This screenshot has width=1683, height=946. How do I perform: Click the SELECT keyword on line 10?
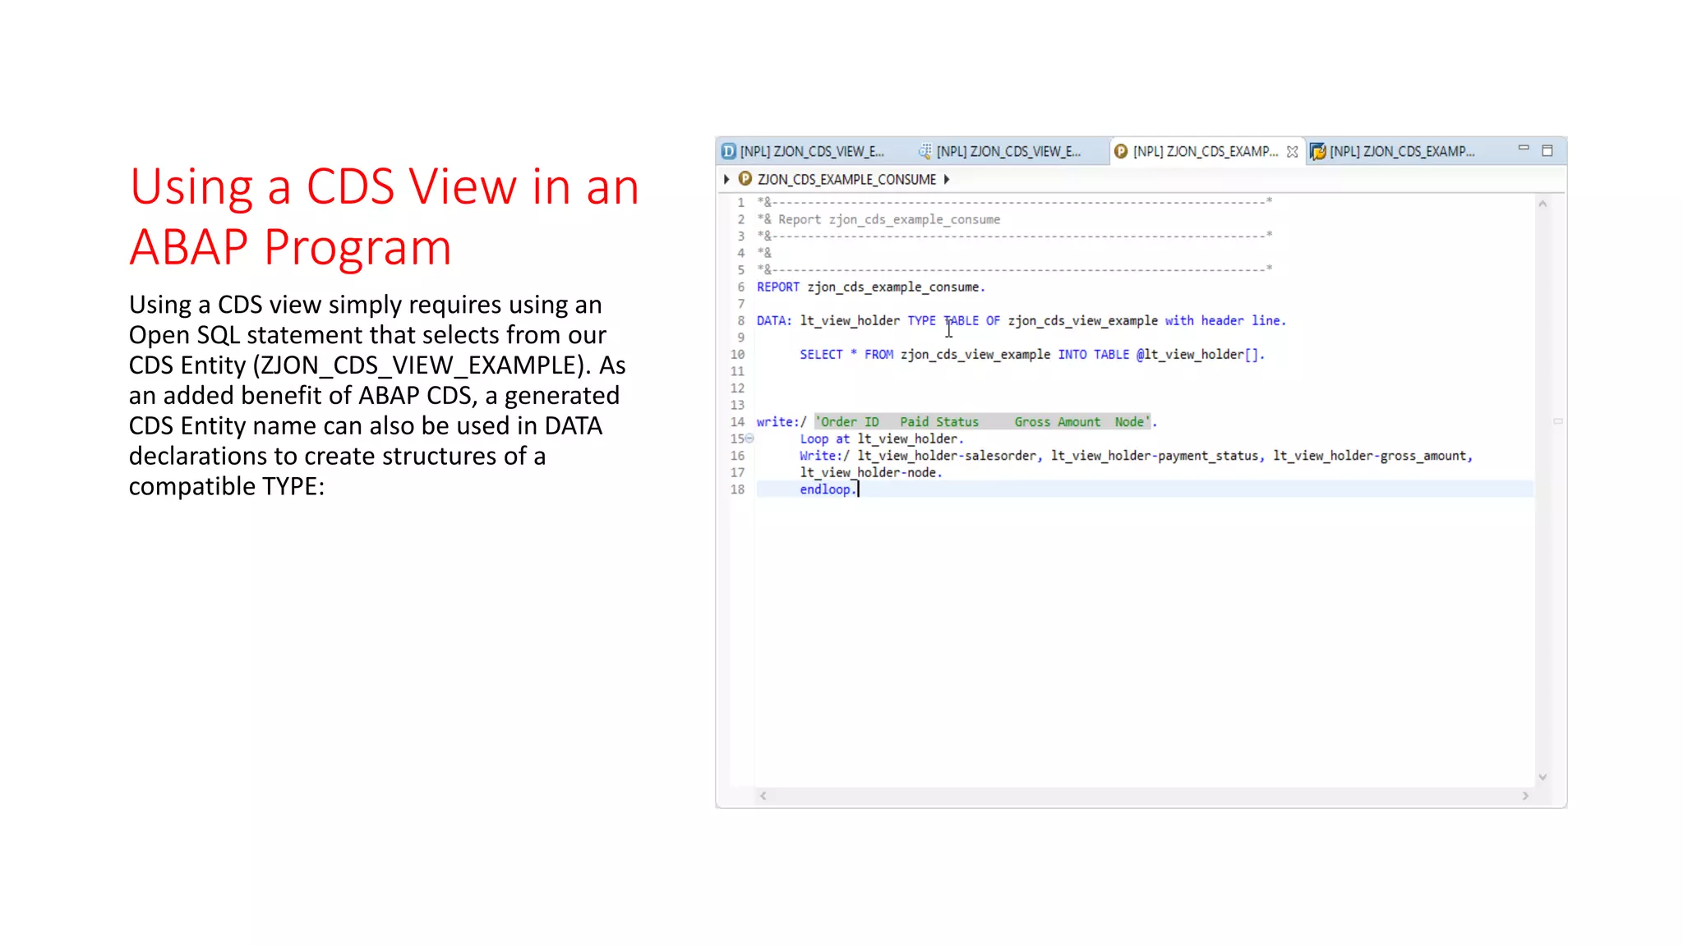click(x=821, y=354)
